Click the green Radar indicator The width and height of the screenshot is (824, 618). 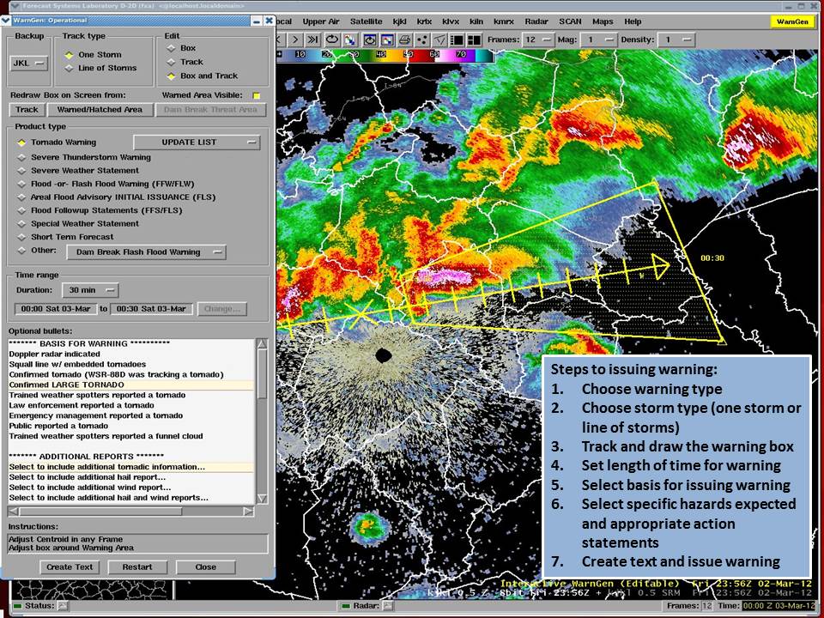[x=346, y=606]
